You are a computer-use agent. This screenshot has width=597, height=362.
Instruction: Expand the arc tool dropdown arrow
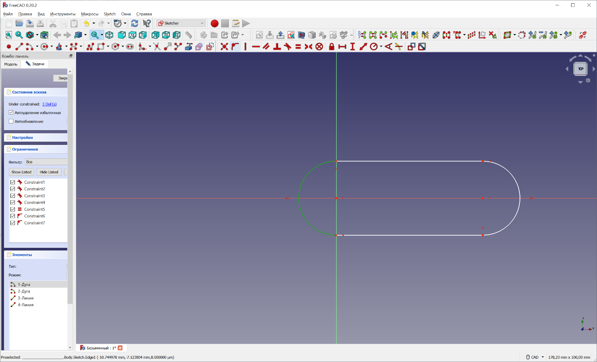pyautogui.click(x=37, y=47)
